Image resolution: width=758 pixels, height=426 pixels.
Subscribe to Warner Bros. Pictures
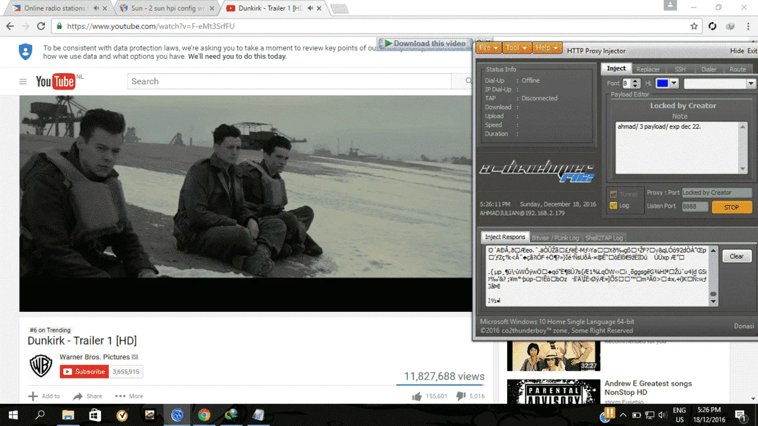(x=83, y=372)
